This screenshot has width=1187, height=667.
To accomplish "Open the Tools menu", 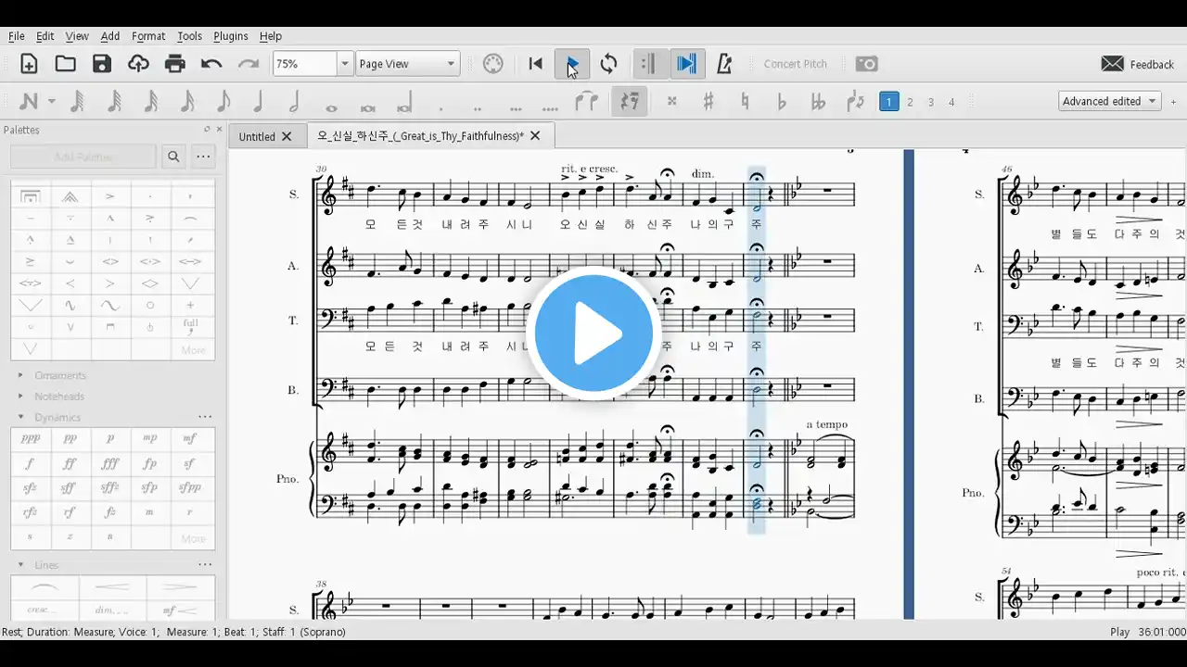I will click(x=189, y=36).
